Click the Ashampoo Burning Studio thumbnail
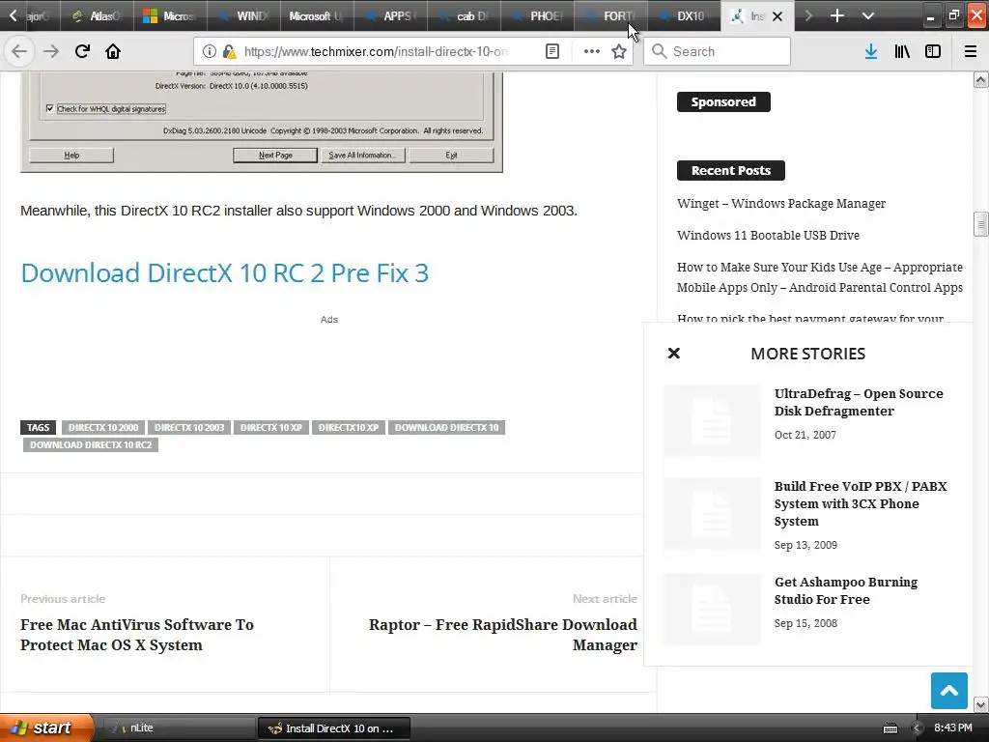 tap(712, 609)
